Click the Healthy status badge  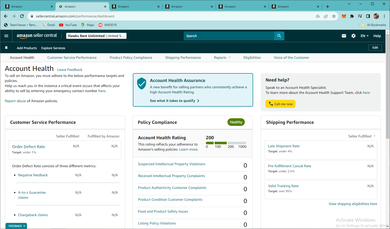click(x=236, y=122)
